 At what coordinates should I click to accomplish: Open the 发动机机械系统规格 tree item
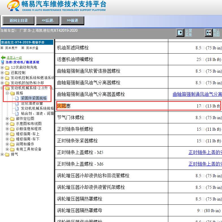(37, 108)
